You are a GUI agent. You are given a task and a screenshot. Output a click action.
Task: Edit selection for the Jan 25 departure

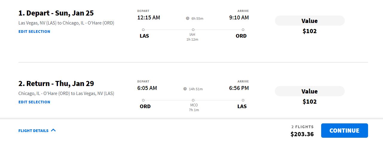point(34,31)
